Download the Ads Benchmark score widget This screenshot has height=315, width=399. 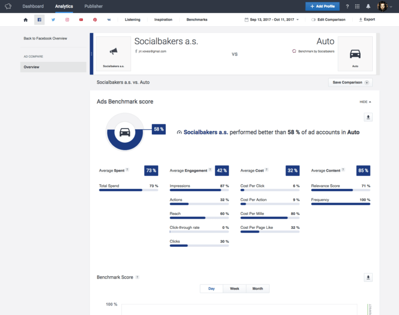[x=368, y=117]
